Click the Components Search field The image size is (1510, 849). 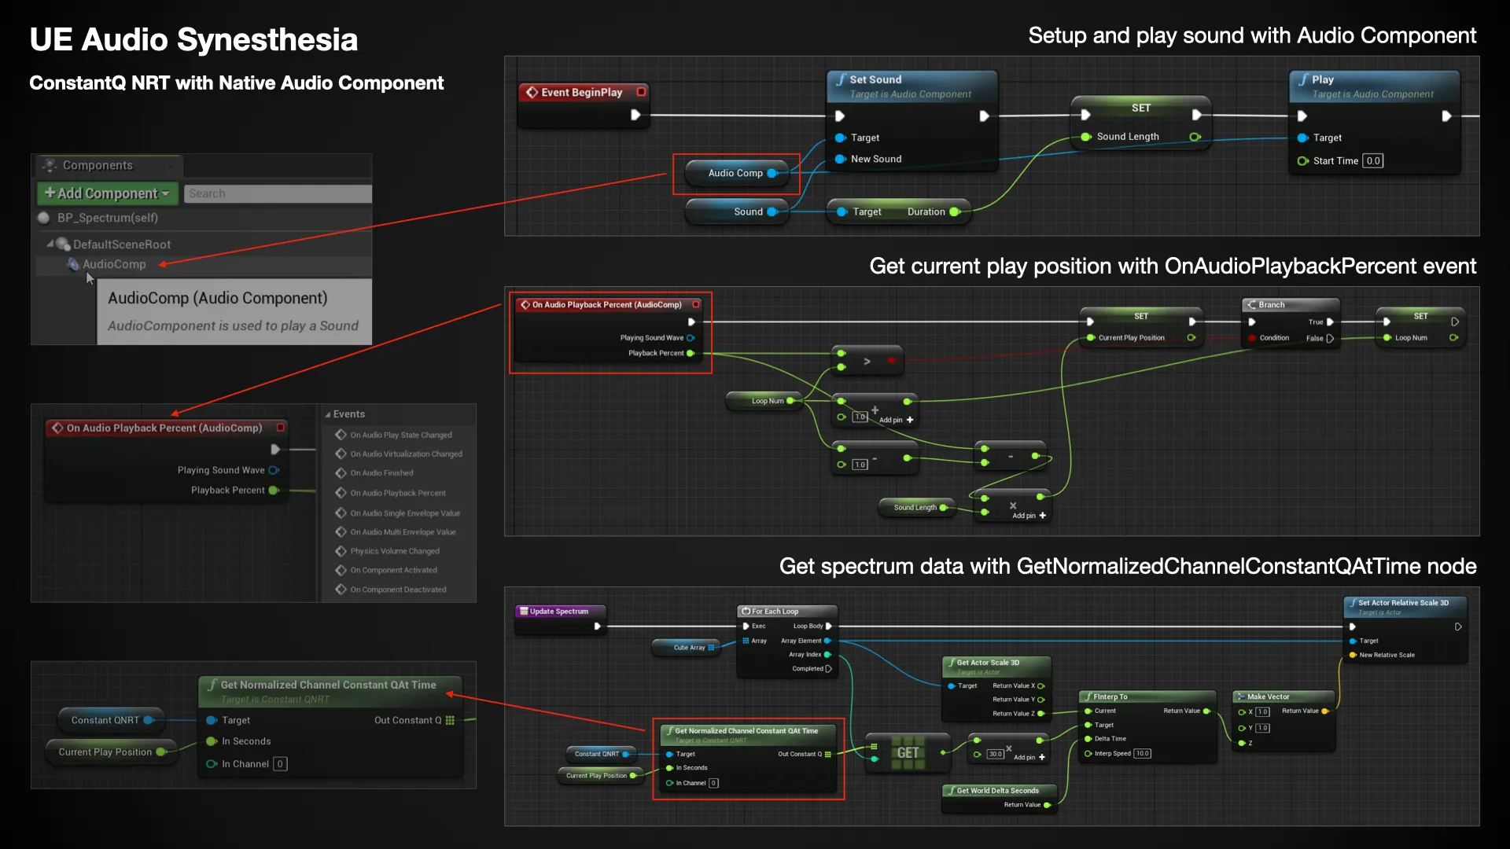[277, 193]
